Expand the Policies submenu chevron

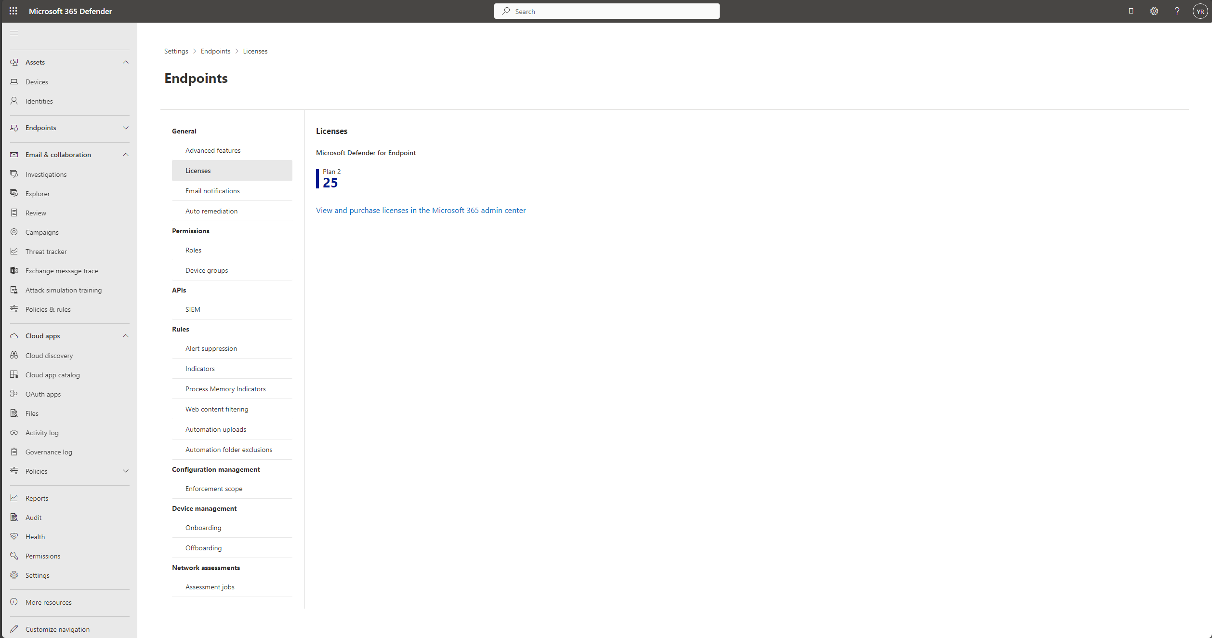click(126, 471)
